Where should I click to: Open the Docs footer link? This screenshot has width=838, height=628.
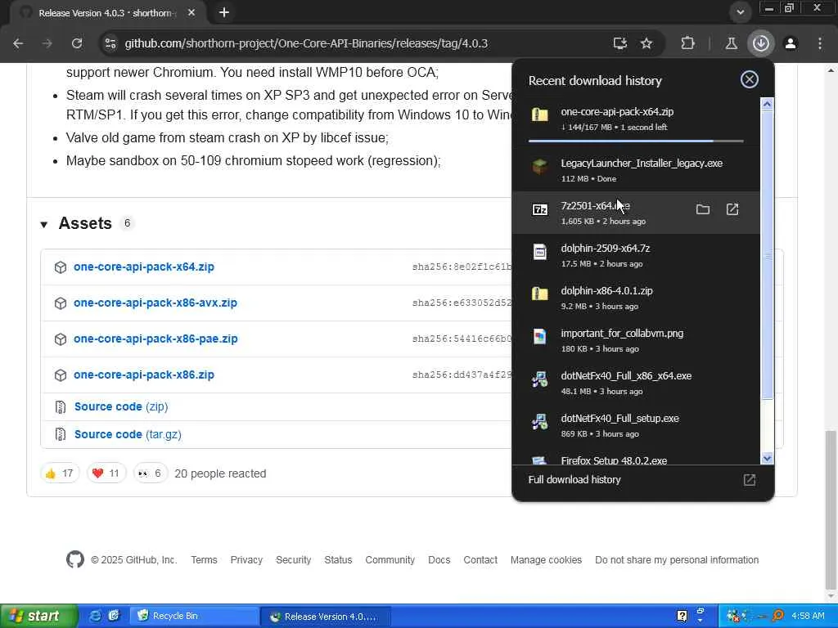tap(439, 560)
